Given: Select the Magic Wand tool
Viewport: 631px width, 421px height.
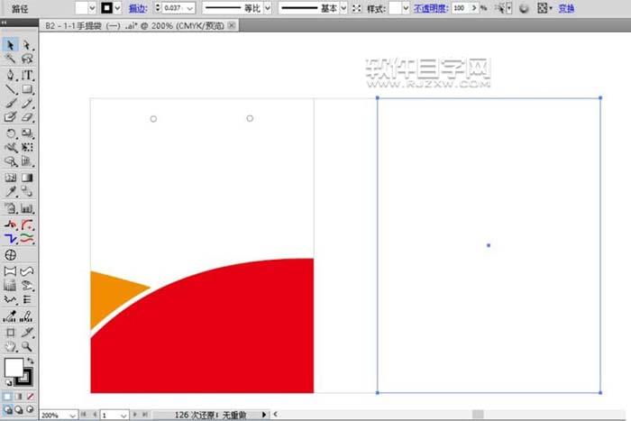Looking at the screenshot, I should coord(10,59).
